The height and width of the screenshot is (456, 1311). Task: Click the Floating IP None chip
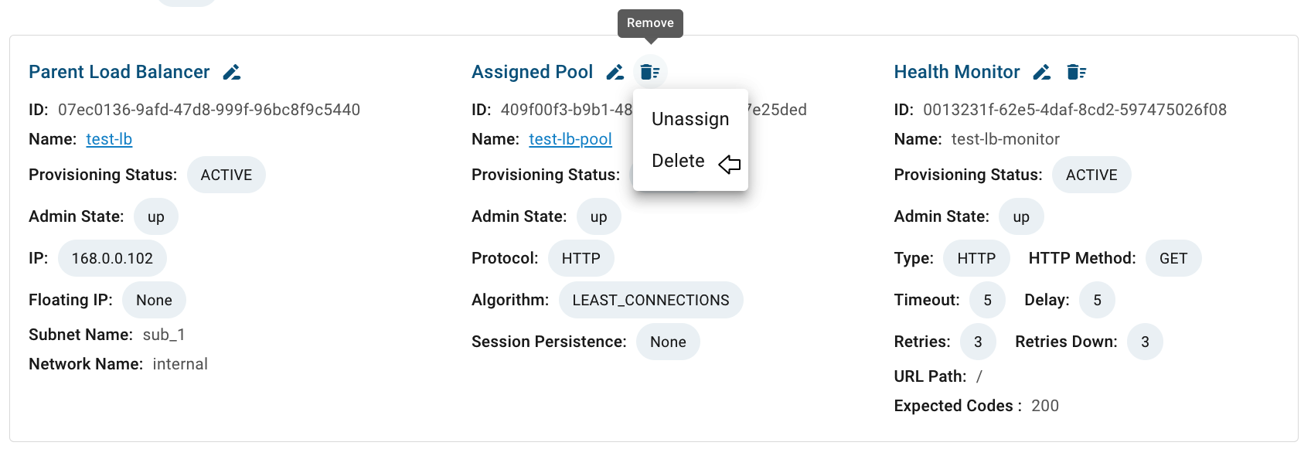pos(154,300)
